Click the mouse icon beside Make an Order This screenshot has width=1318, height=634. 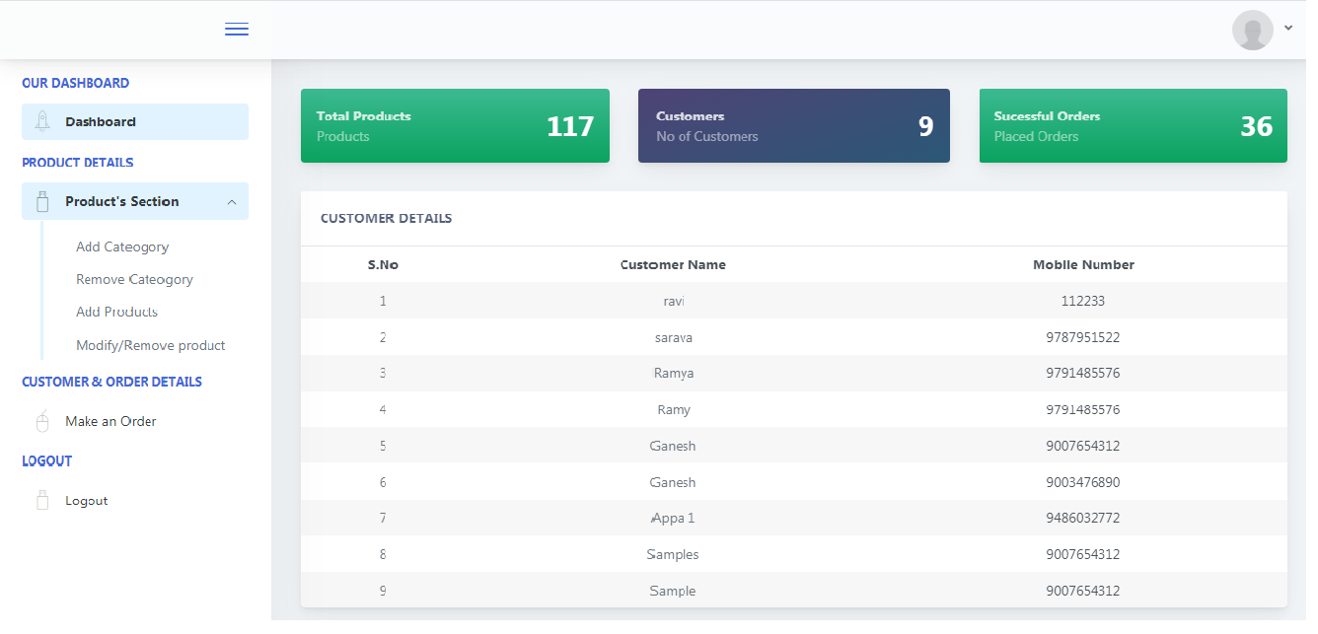click(42, 421)
